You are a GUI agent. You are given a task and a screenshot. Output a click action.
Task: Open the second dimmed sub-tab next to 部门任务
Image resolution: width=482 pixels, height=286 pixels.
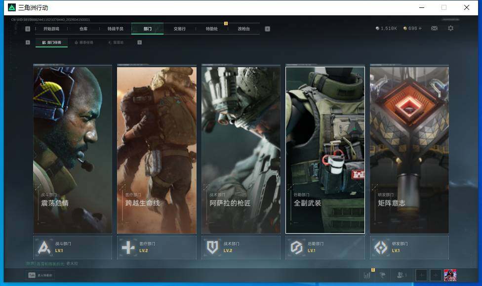(84, 42)
